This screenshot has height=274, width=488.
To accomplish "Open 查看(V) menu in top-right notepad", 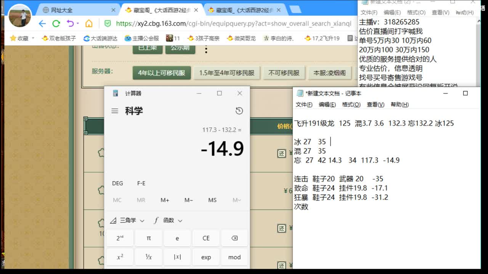I will click(x=440, y=13).
